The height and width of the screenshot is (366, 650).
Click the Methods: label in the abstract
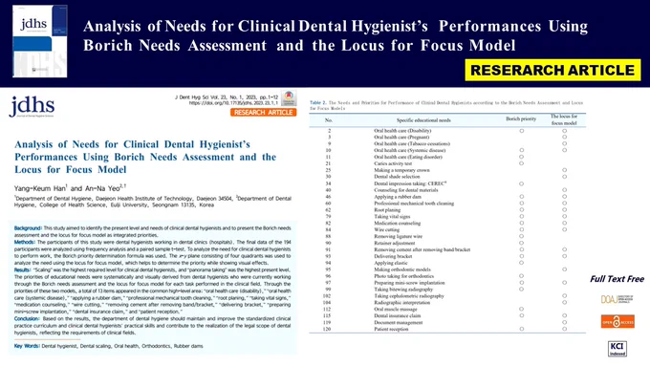pos(25,242)
